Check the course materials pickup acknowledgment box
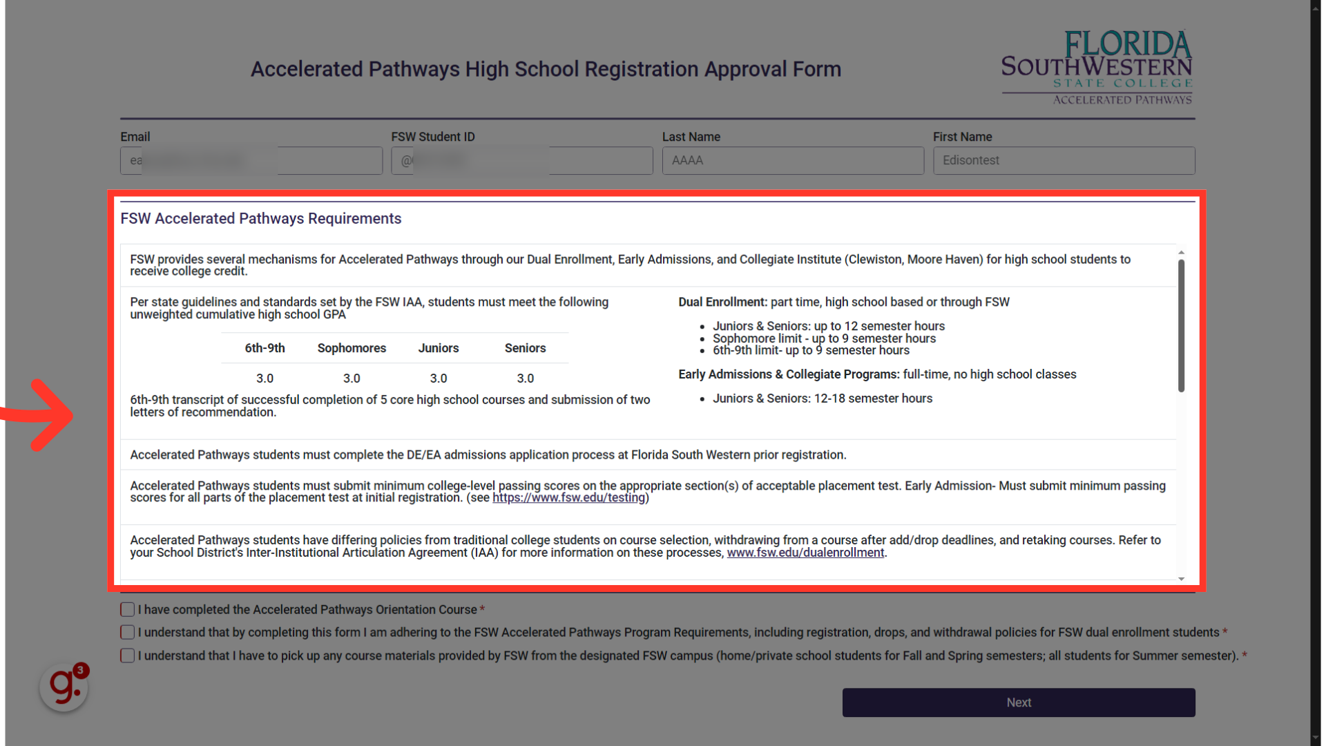1326x746 pixels. 127,656
